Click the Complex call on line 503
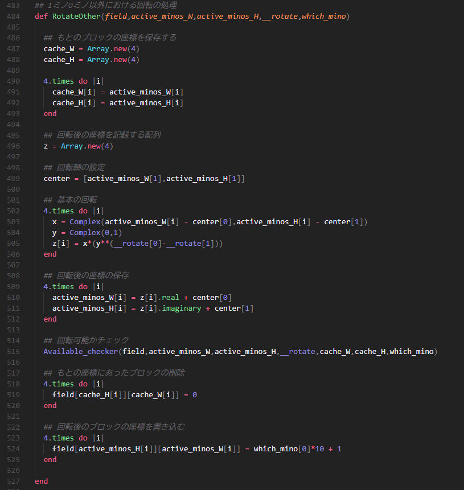Screen dimensions: 464x490 85,222
